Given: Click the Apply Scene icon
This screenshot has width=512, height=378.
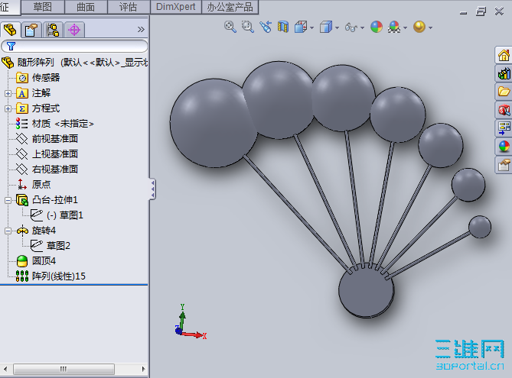Looking at the screenshot, I should click(x=394, y=27).
